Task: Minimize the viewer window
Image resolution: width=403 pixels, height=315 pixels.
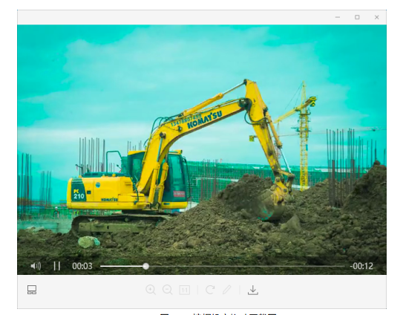Action: pos(338,17)
